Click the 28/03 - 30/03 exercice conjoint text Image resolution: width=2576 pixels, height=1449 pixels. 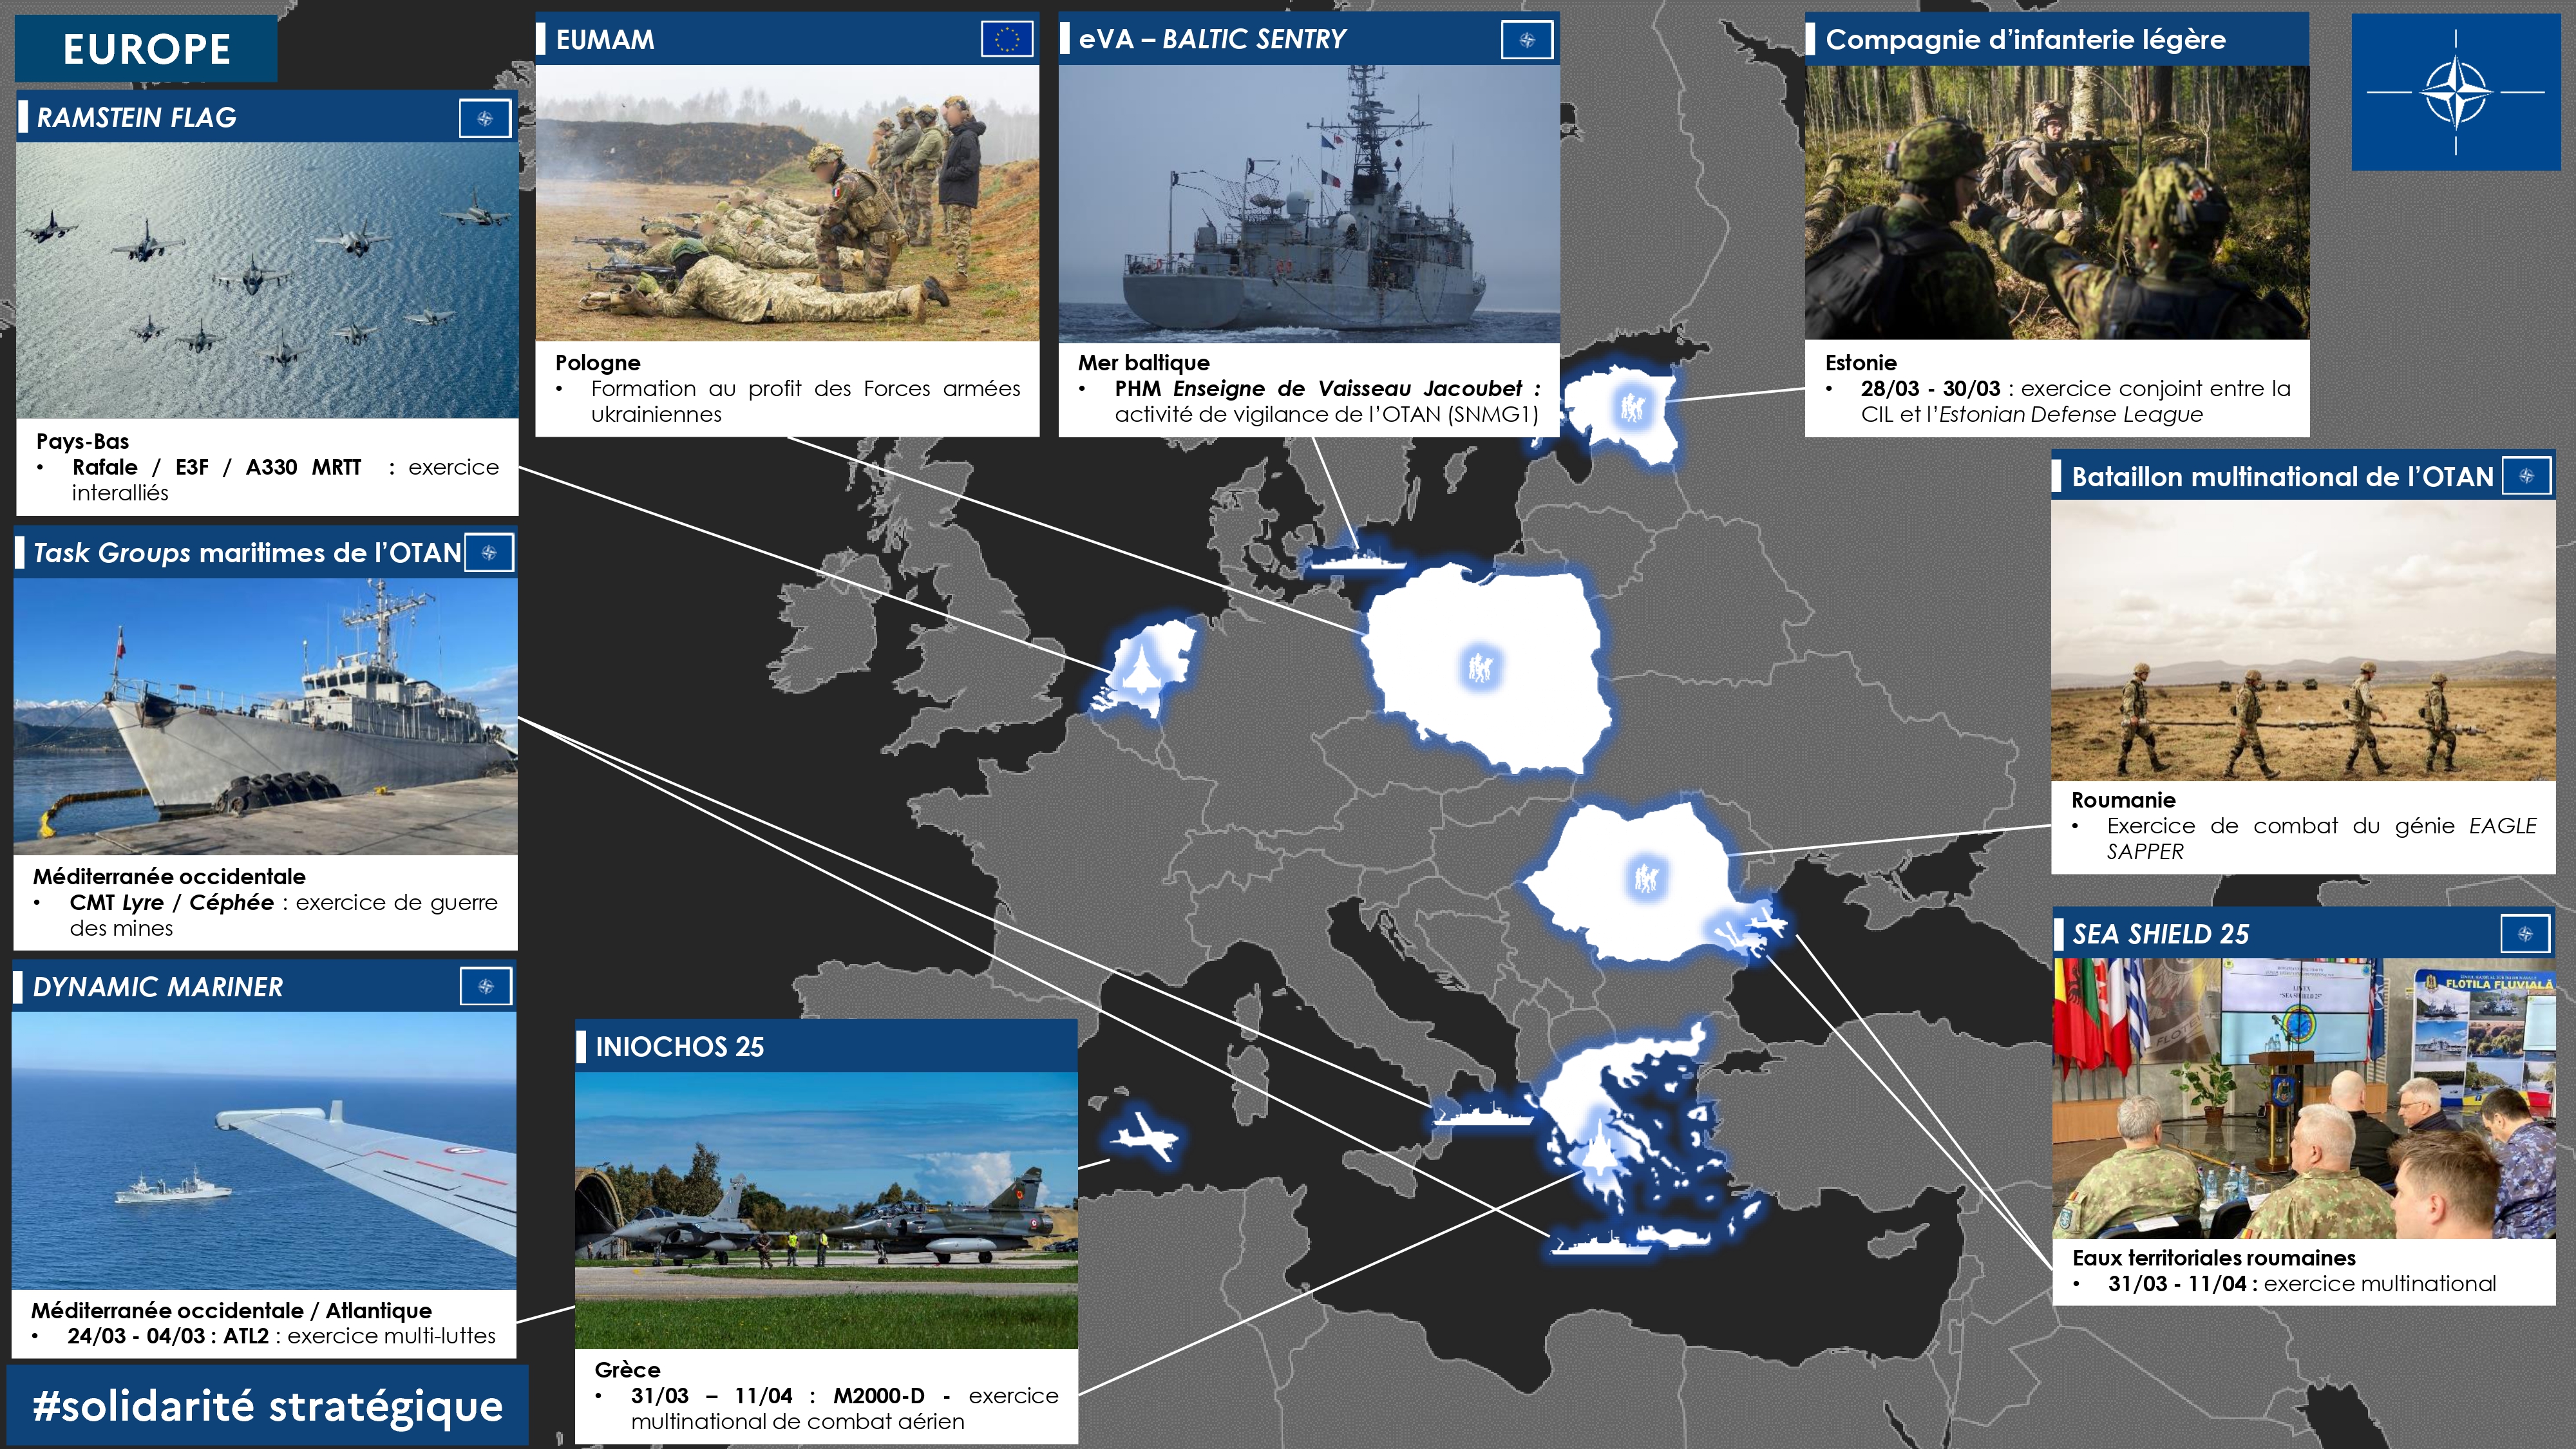point(2076,401)
